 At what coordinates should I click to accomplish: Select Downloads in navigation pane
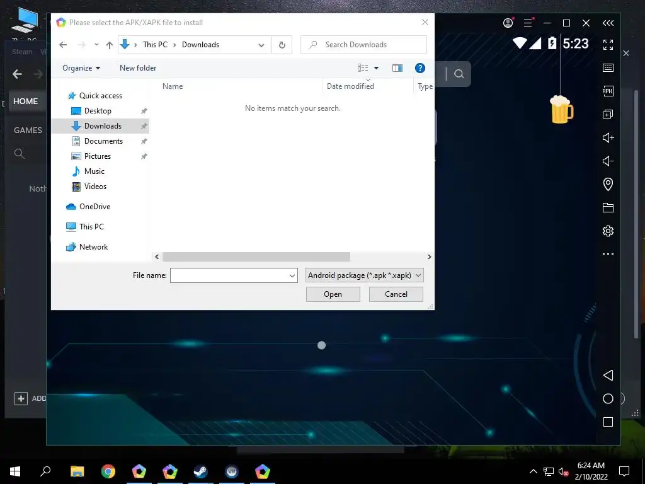100,126
